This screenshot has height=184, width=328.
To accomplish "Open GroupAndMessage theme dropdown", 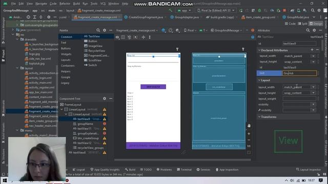I will coord(226,30).
